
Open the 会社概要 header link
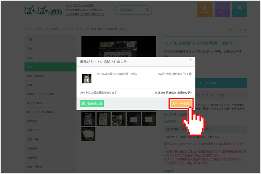tap(85, 14)
